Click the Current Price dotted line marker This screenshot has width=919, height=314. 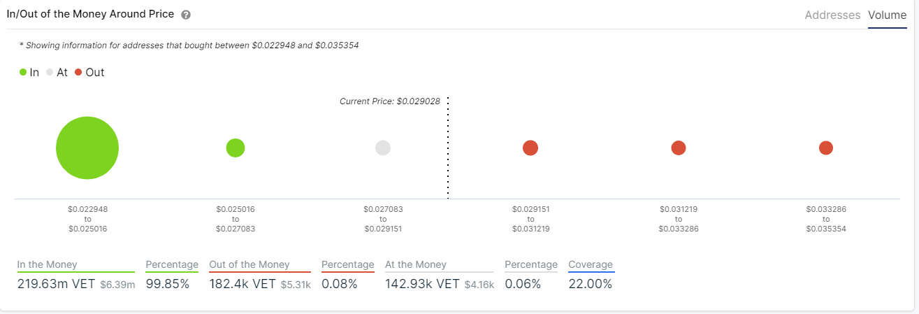[x=447, y=148]
